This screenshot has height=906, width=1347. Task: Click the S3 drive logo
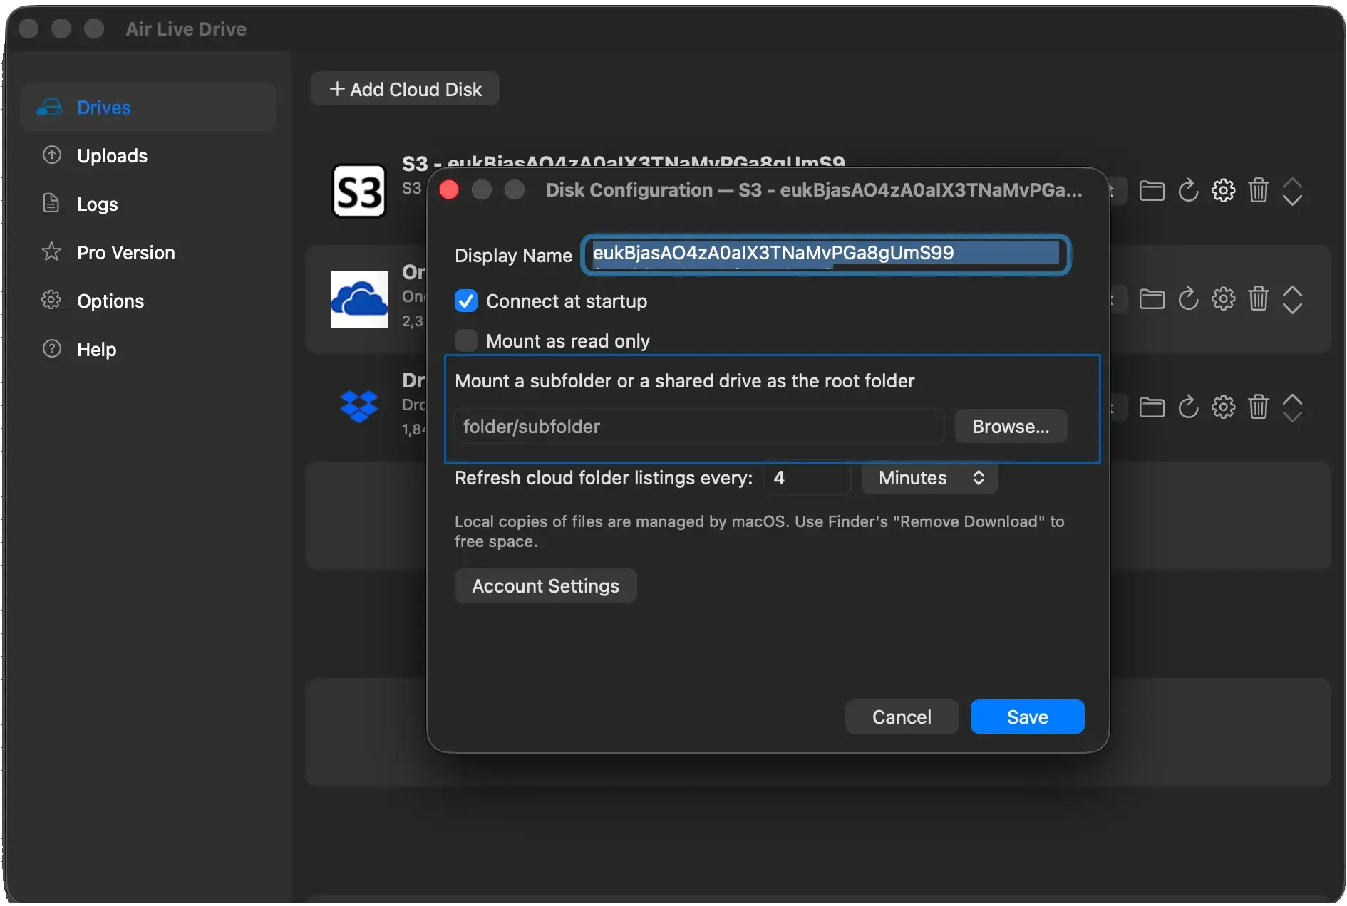coord(359,191)
